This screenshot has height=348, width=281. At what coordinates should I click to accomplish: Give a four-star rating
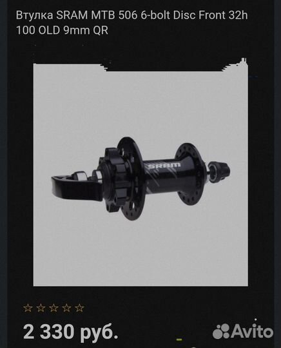click(x=66, y=308)
